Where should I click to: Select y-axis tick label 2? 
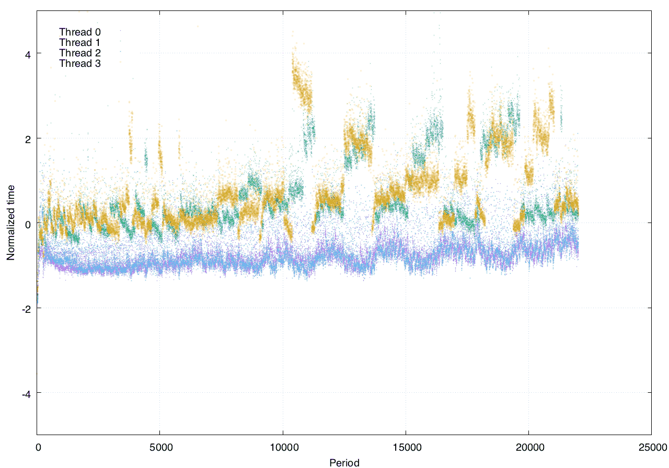(x=28, y=138)
